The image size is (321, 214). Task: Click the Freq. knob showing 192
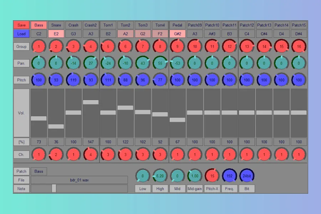point(229,176)
